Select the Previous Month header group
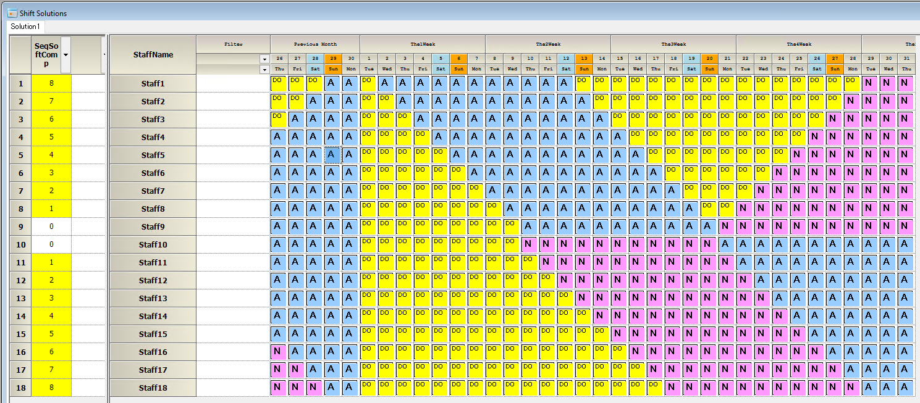Viewport: 920px width, 403px height. [x=315, y=44]
